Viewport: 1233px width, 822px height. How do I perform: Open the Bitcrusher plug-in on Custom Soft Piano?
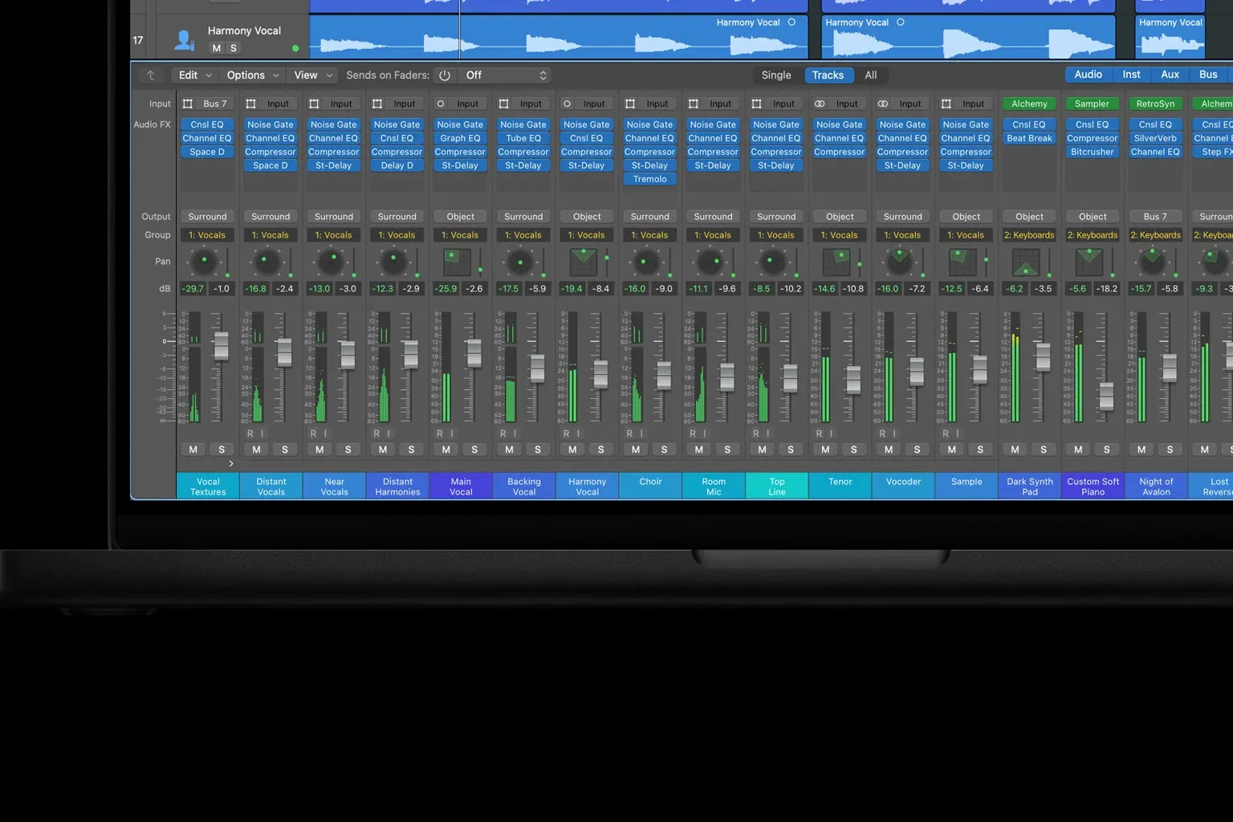1093,152
